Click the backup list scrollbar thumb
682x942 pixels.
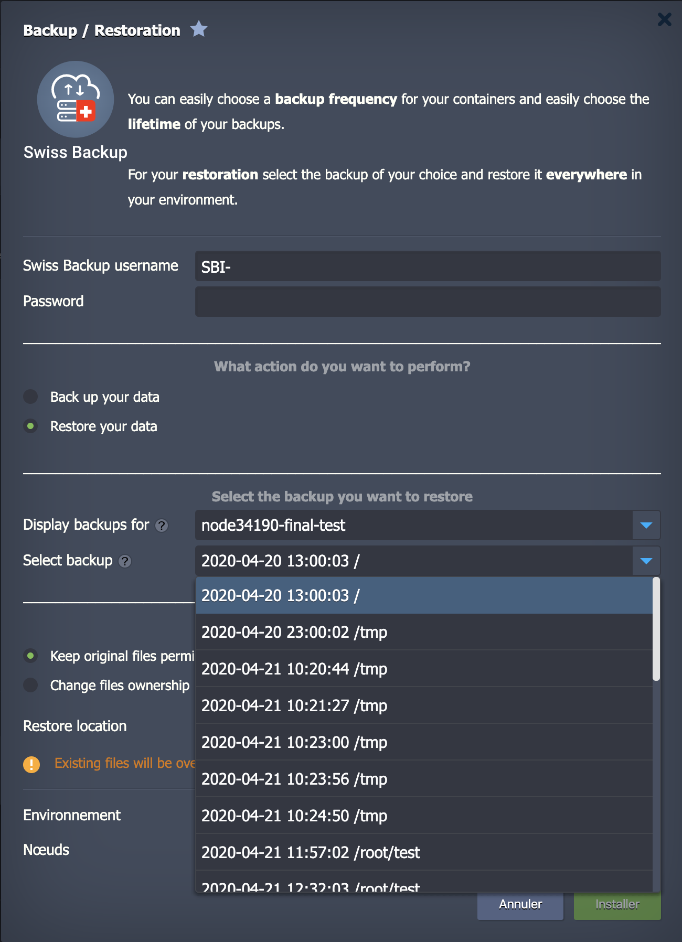pos(656,629)
